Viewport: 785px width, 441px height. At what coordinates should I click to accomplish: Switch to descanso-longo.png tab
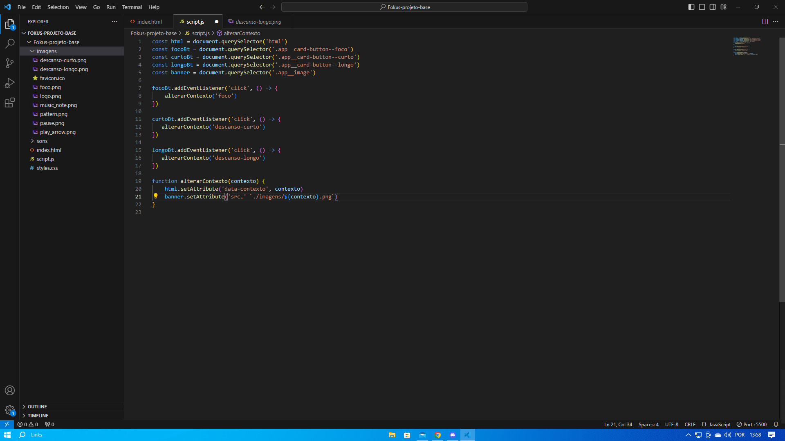[258, 22]
